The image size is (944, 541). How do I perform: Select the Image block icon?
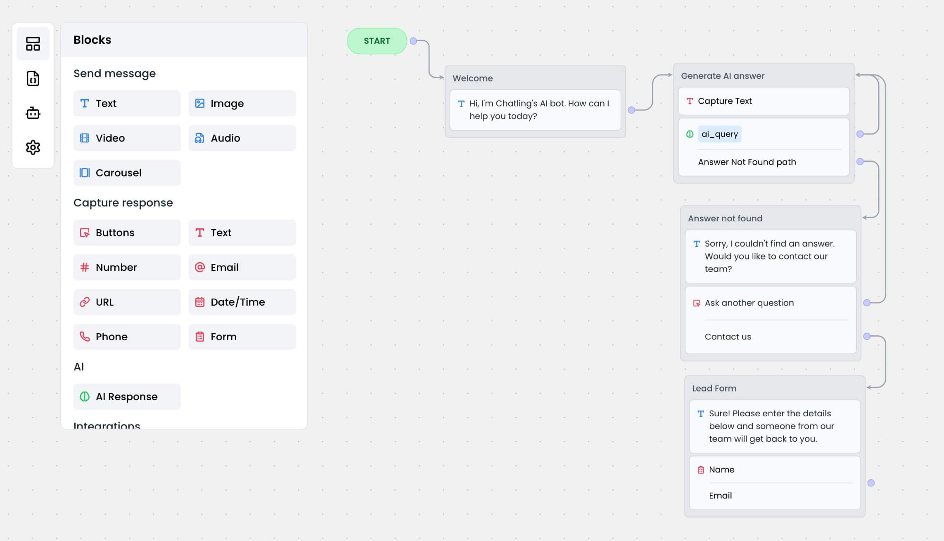click(200, 103)
